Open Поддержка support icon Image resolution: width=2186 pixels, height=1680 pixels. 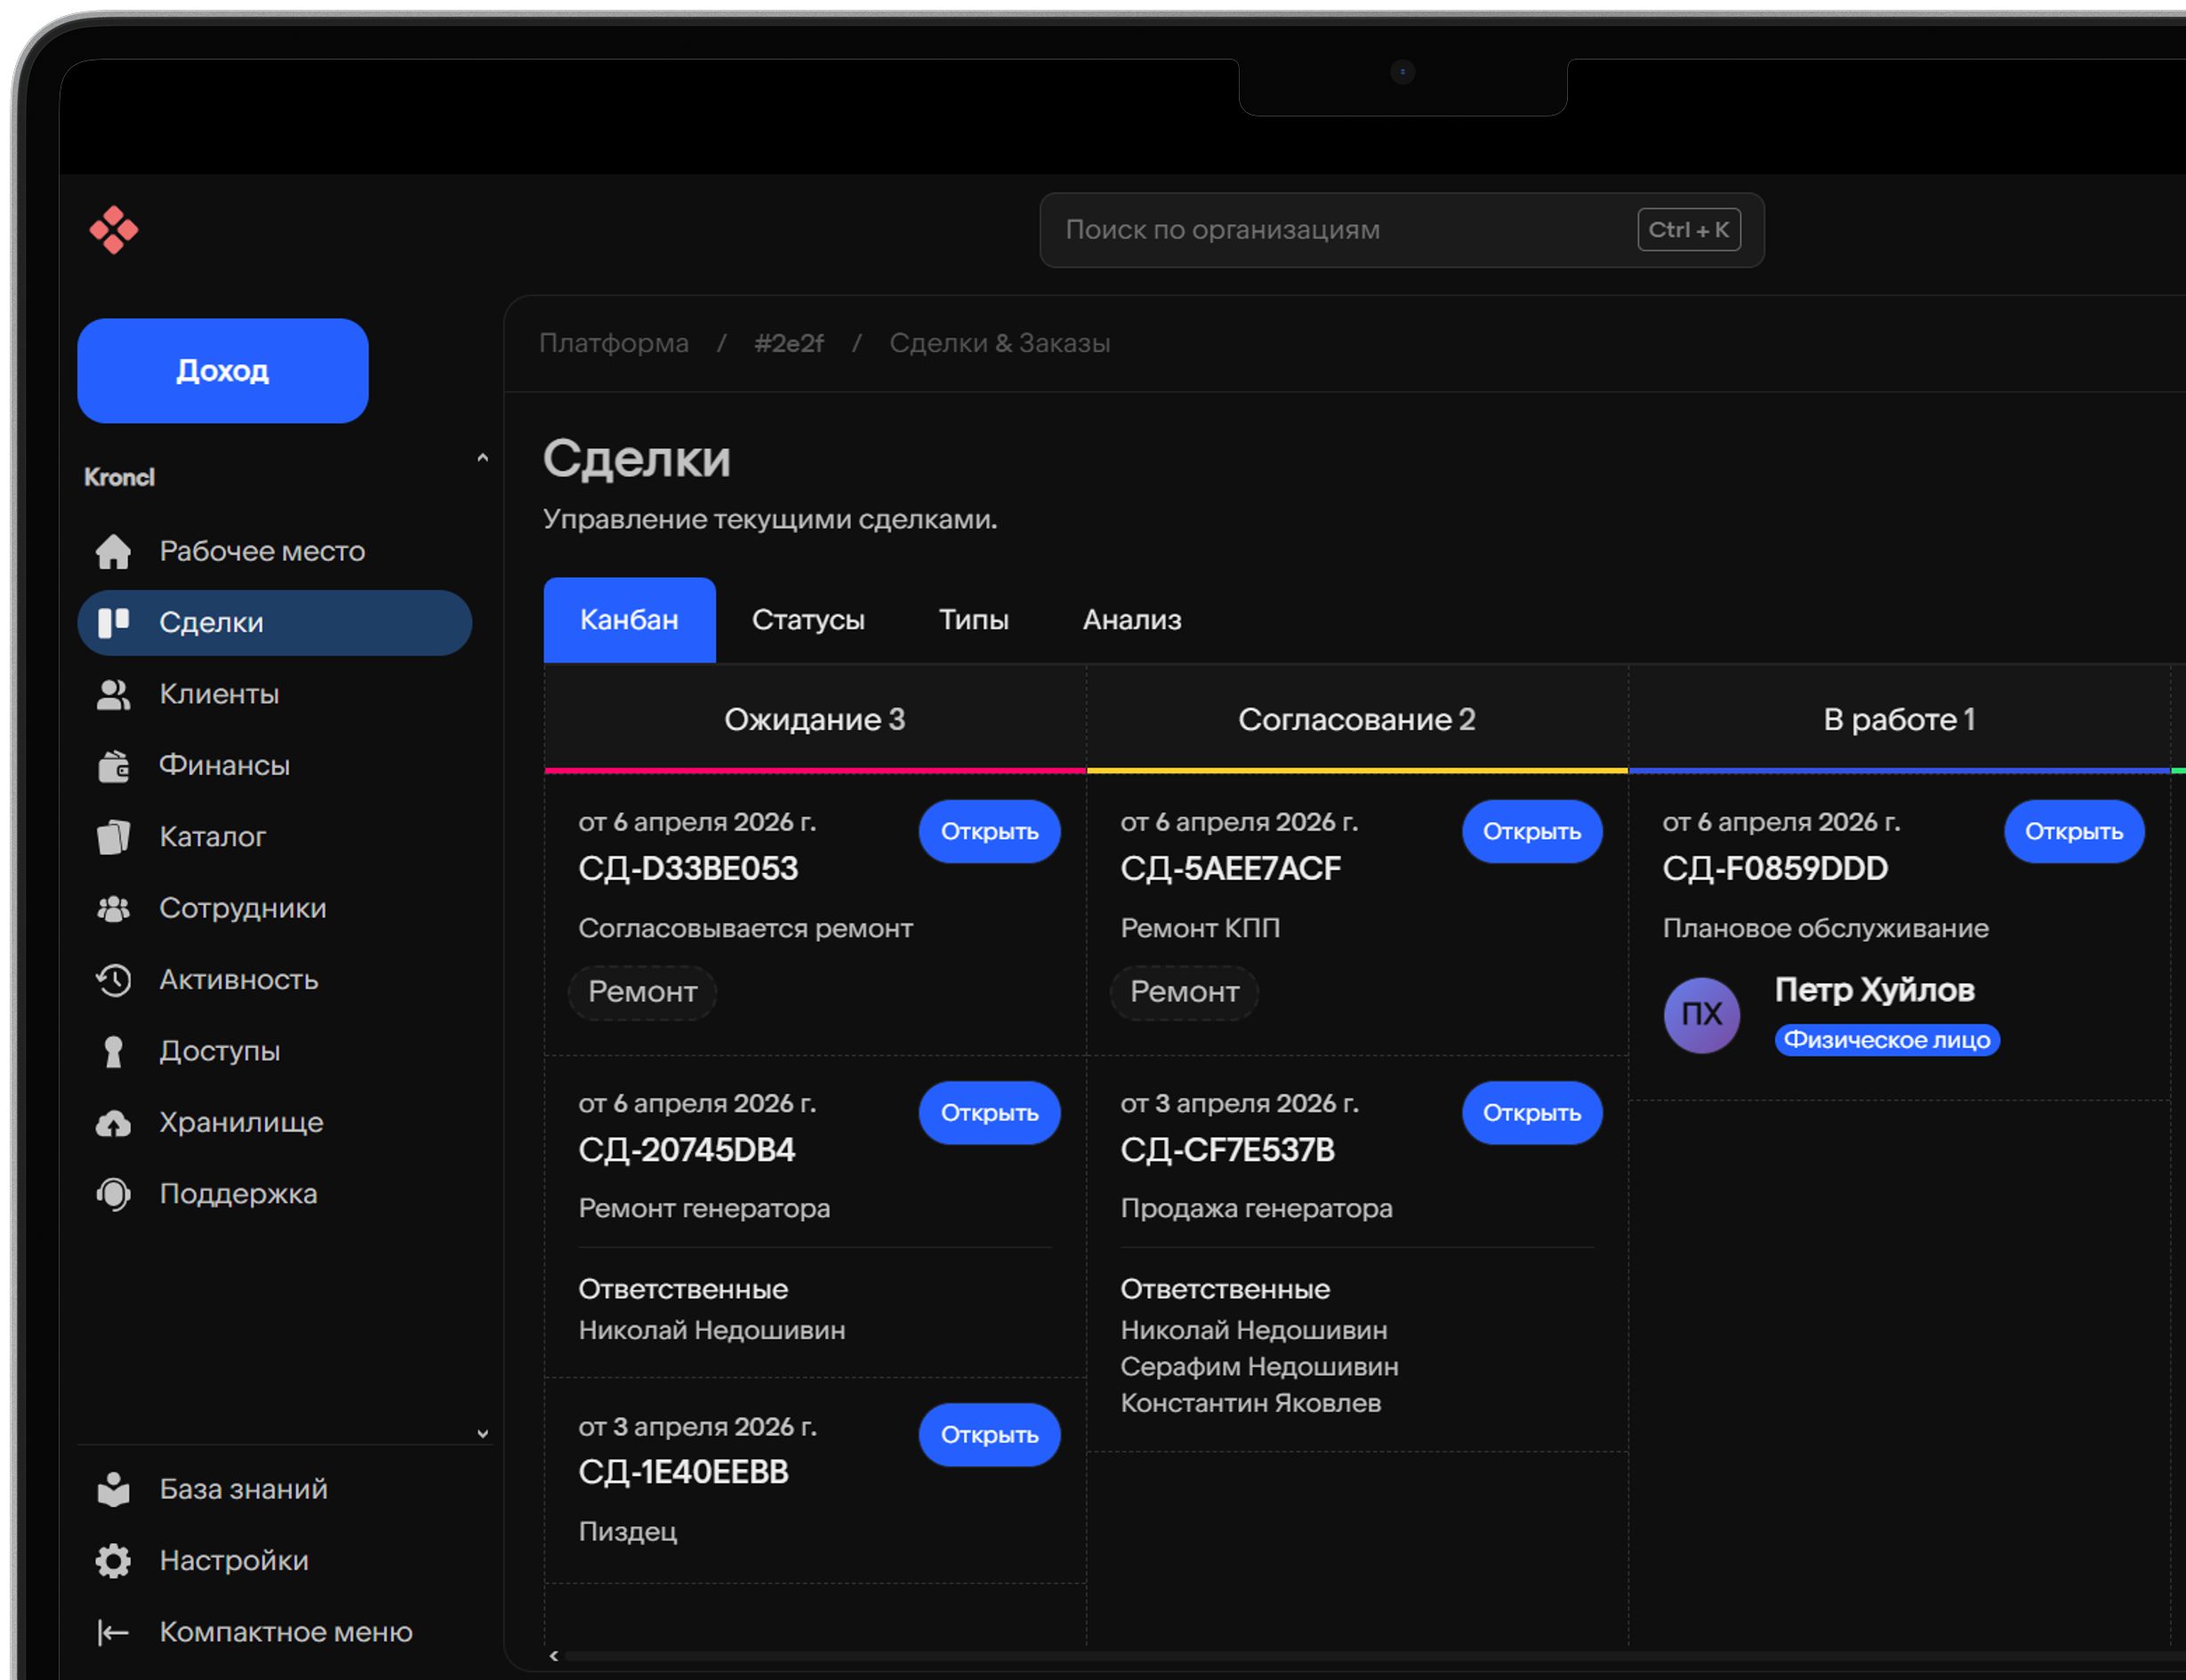pos(113,1194)
